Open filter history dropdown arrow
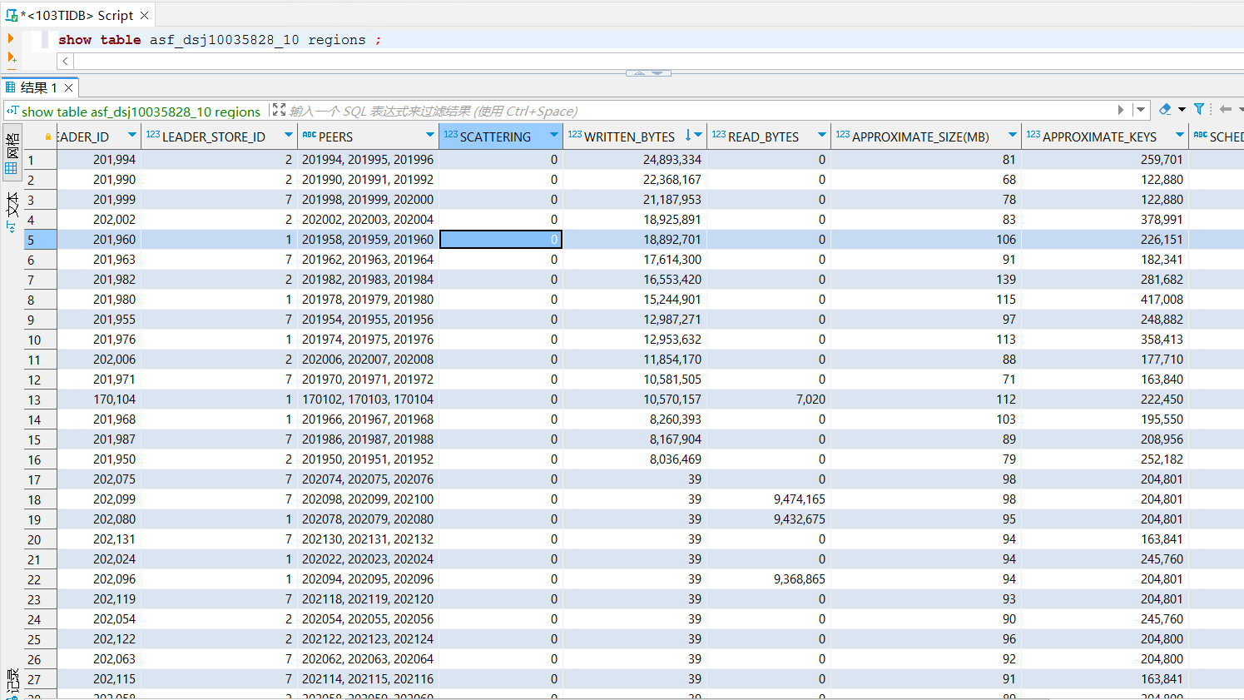 pos(1141,110)
